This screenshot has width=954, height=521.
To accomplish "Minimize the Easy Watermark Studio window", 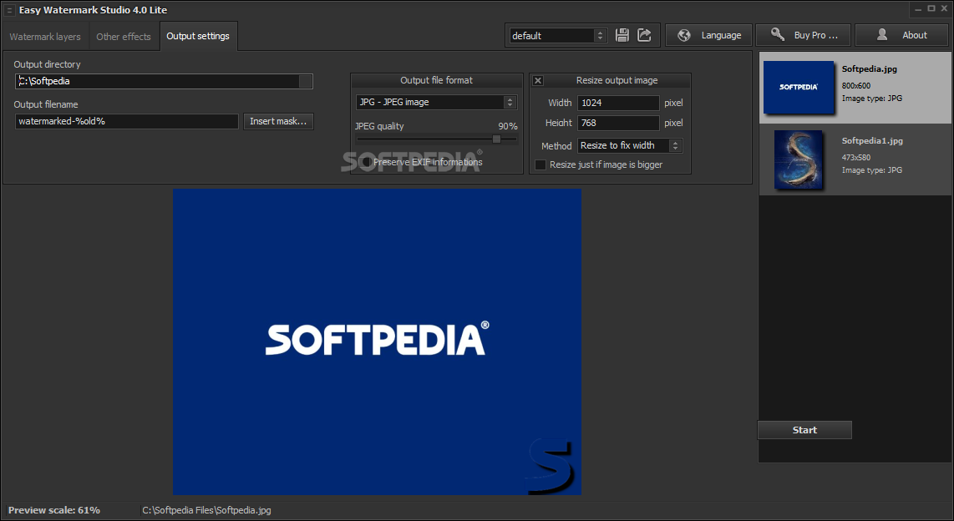I will [x=918, y=8].
